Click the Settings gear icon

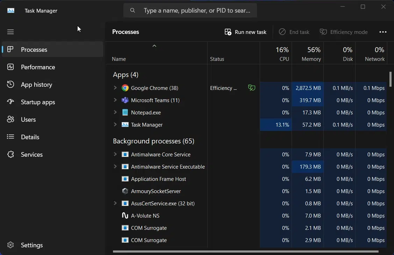click(10, 245)
